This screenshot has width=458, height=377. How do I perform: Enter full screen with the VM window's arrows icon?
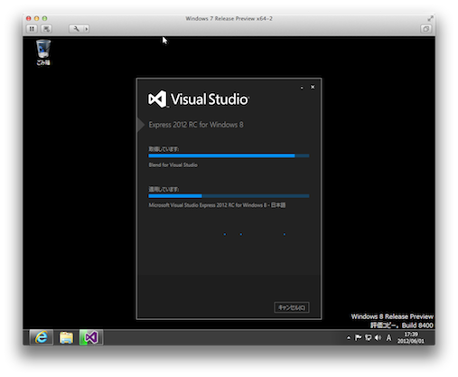click(x=430, y=19)
